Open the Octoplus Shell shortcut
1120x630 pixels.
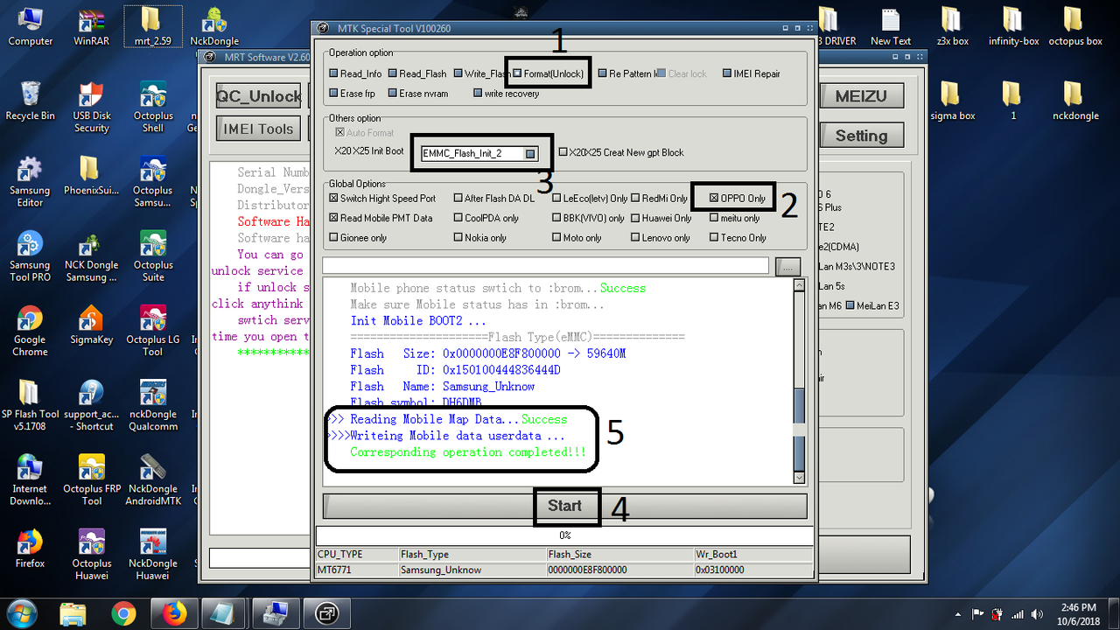tap(152, 107)
